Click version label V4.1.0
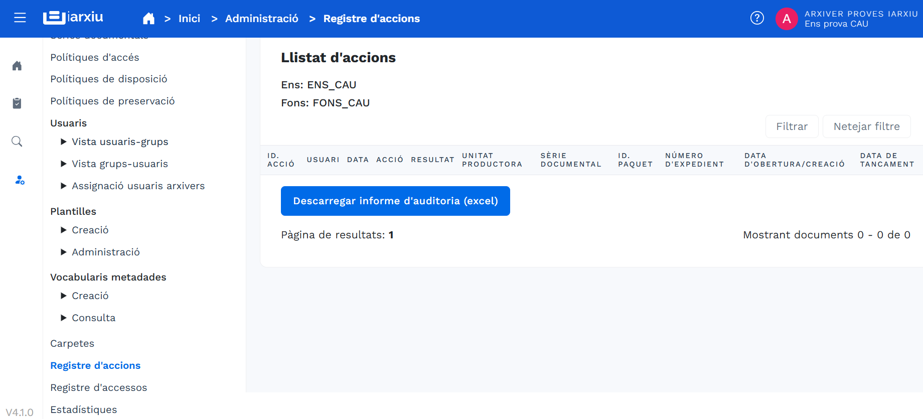Screen dimensions: 923x419 click(x=20, y=412)
